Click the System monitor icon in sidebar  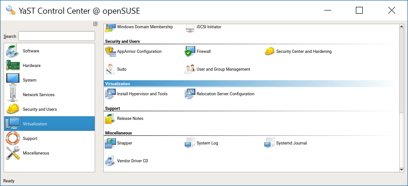[x=12, y=80]
